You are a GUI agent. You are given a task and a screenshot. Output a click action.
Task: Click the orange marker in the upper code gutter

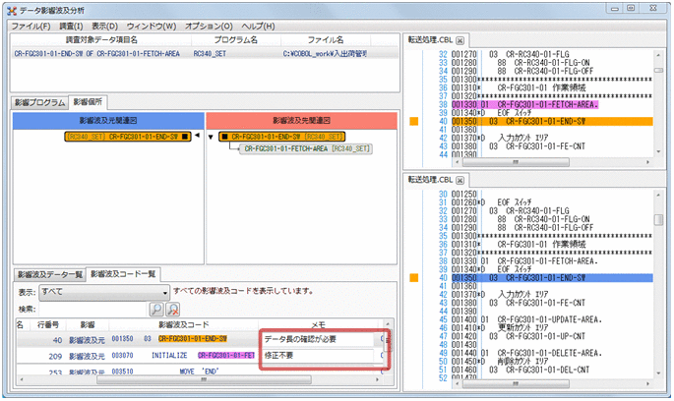[414, 122]
